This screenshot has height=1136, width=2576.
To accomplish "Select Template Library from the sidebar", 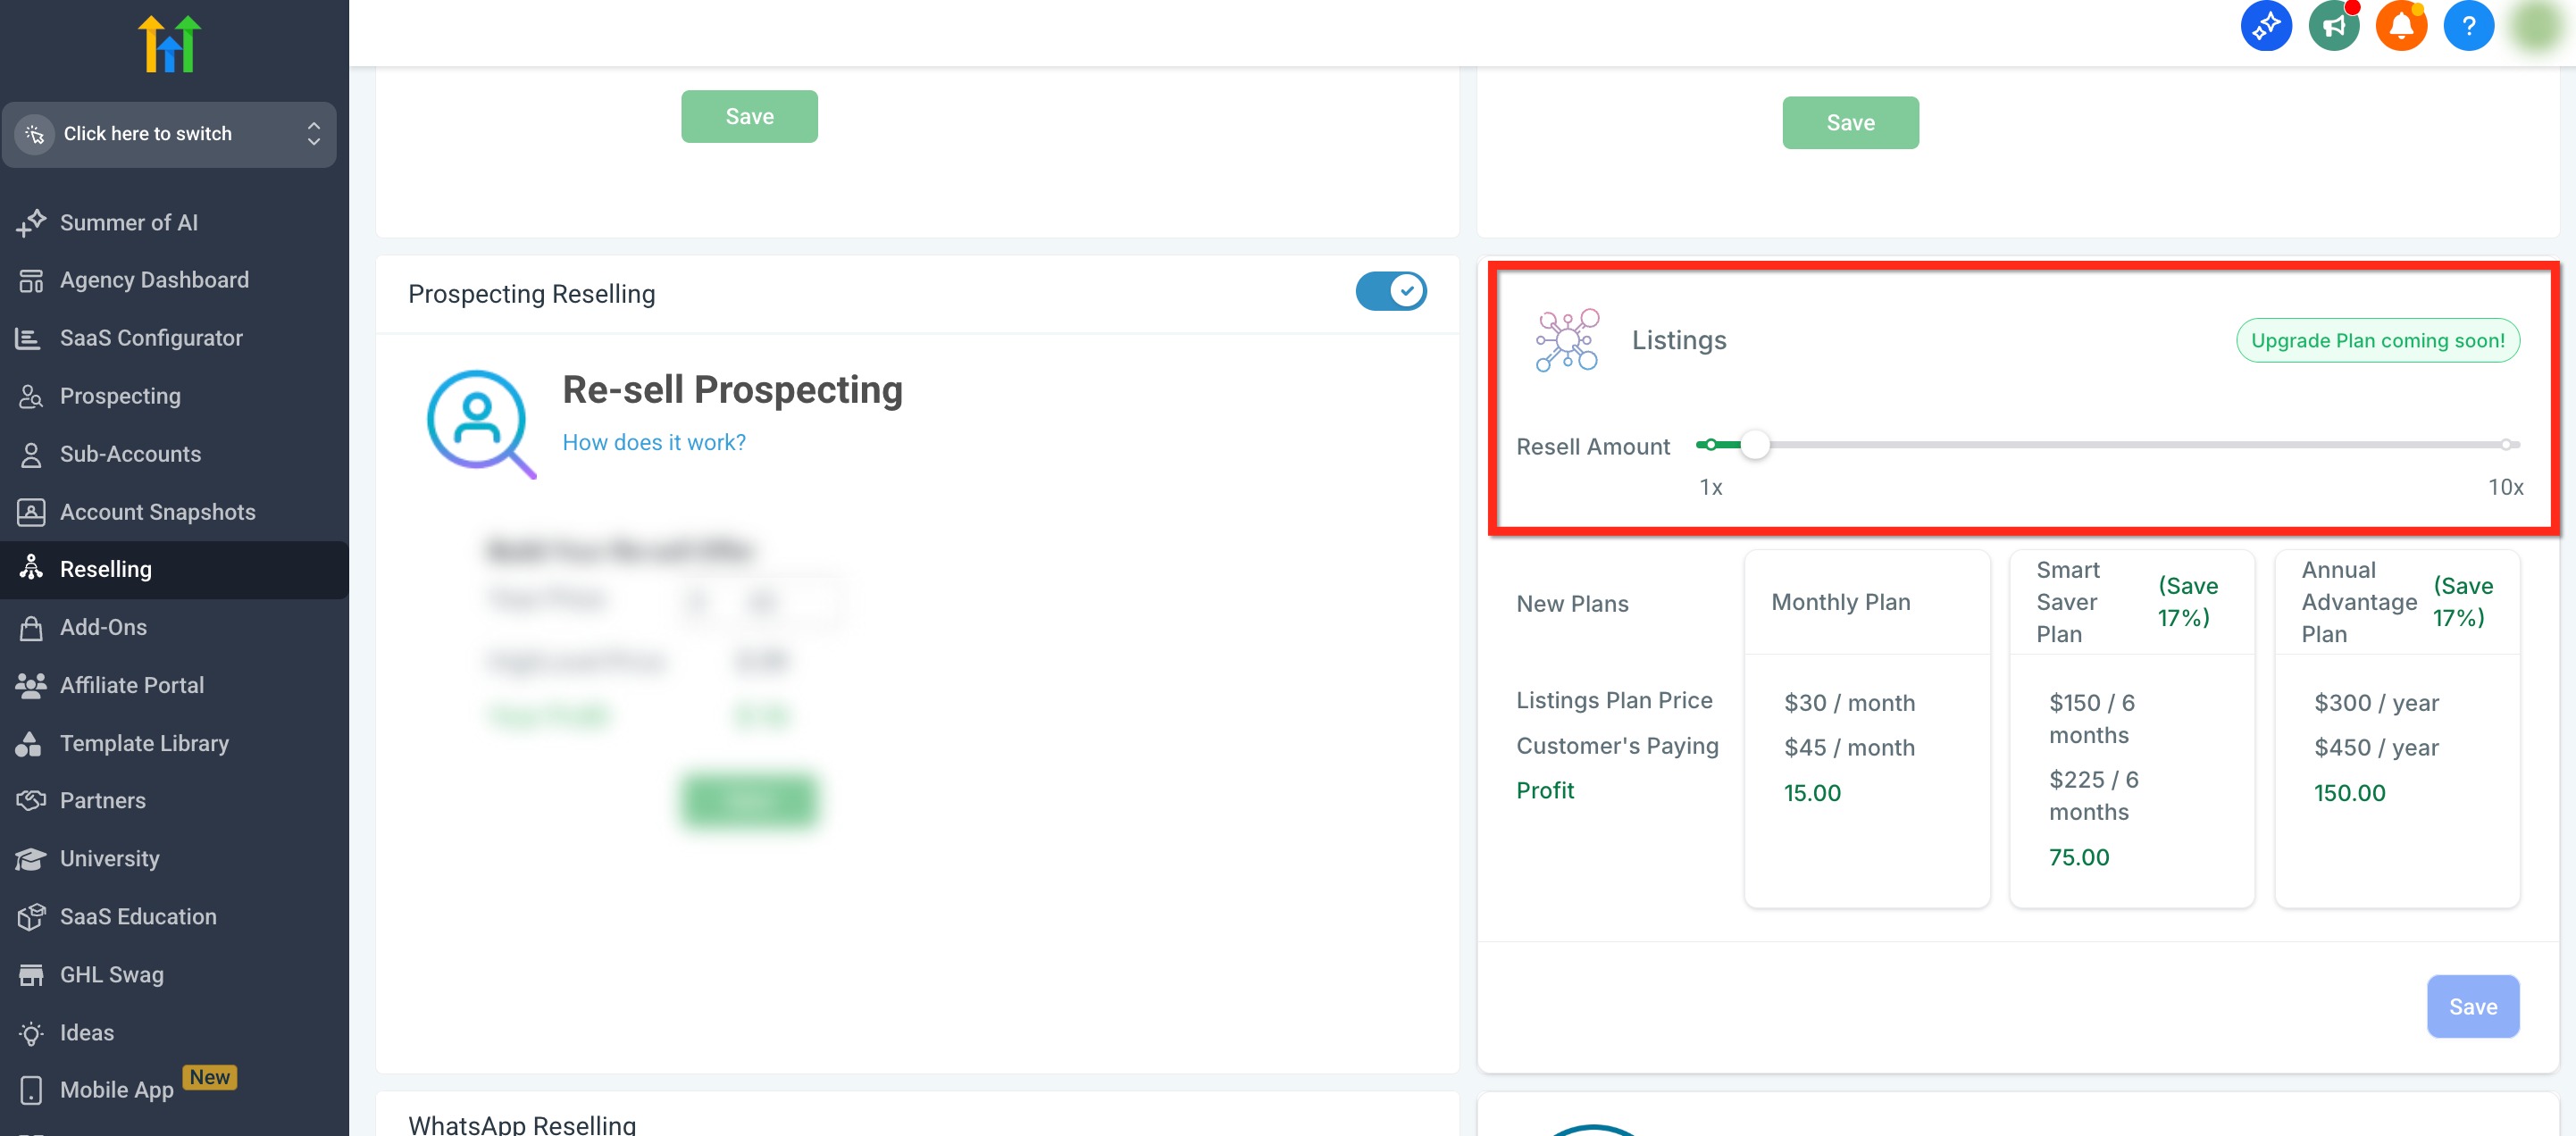I will [144, 743].
